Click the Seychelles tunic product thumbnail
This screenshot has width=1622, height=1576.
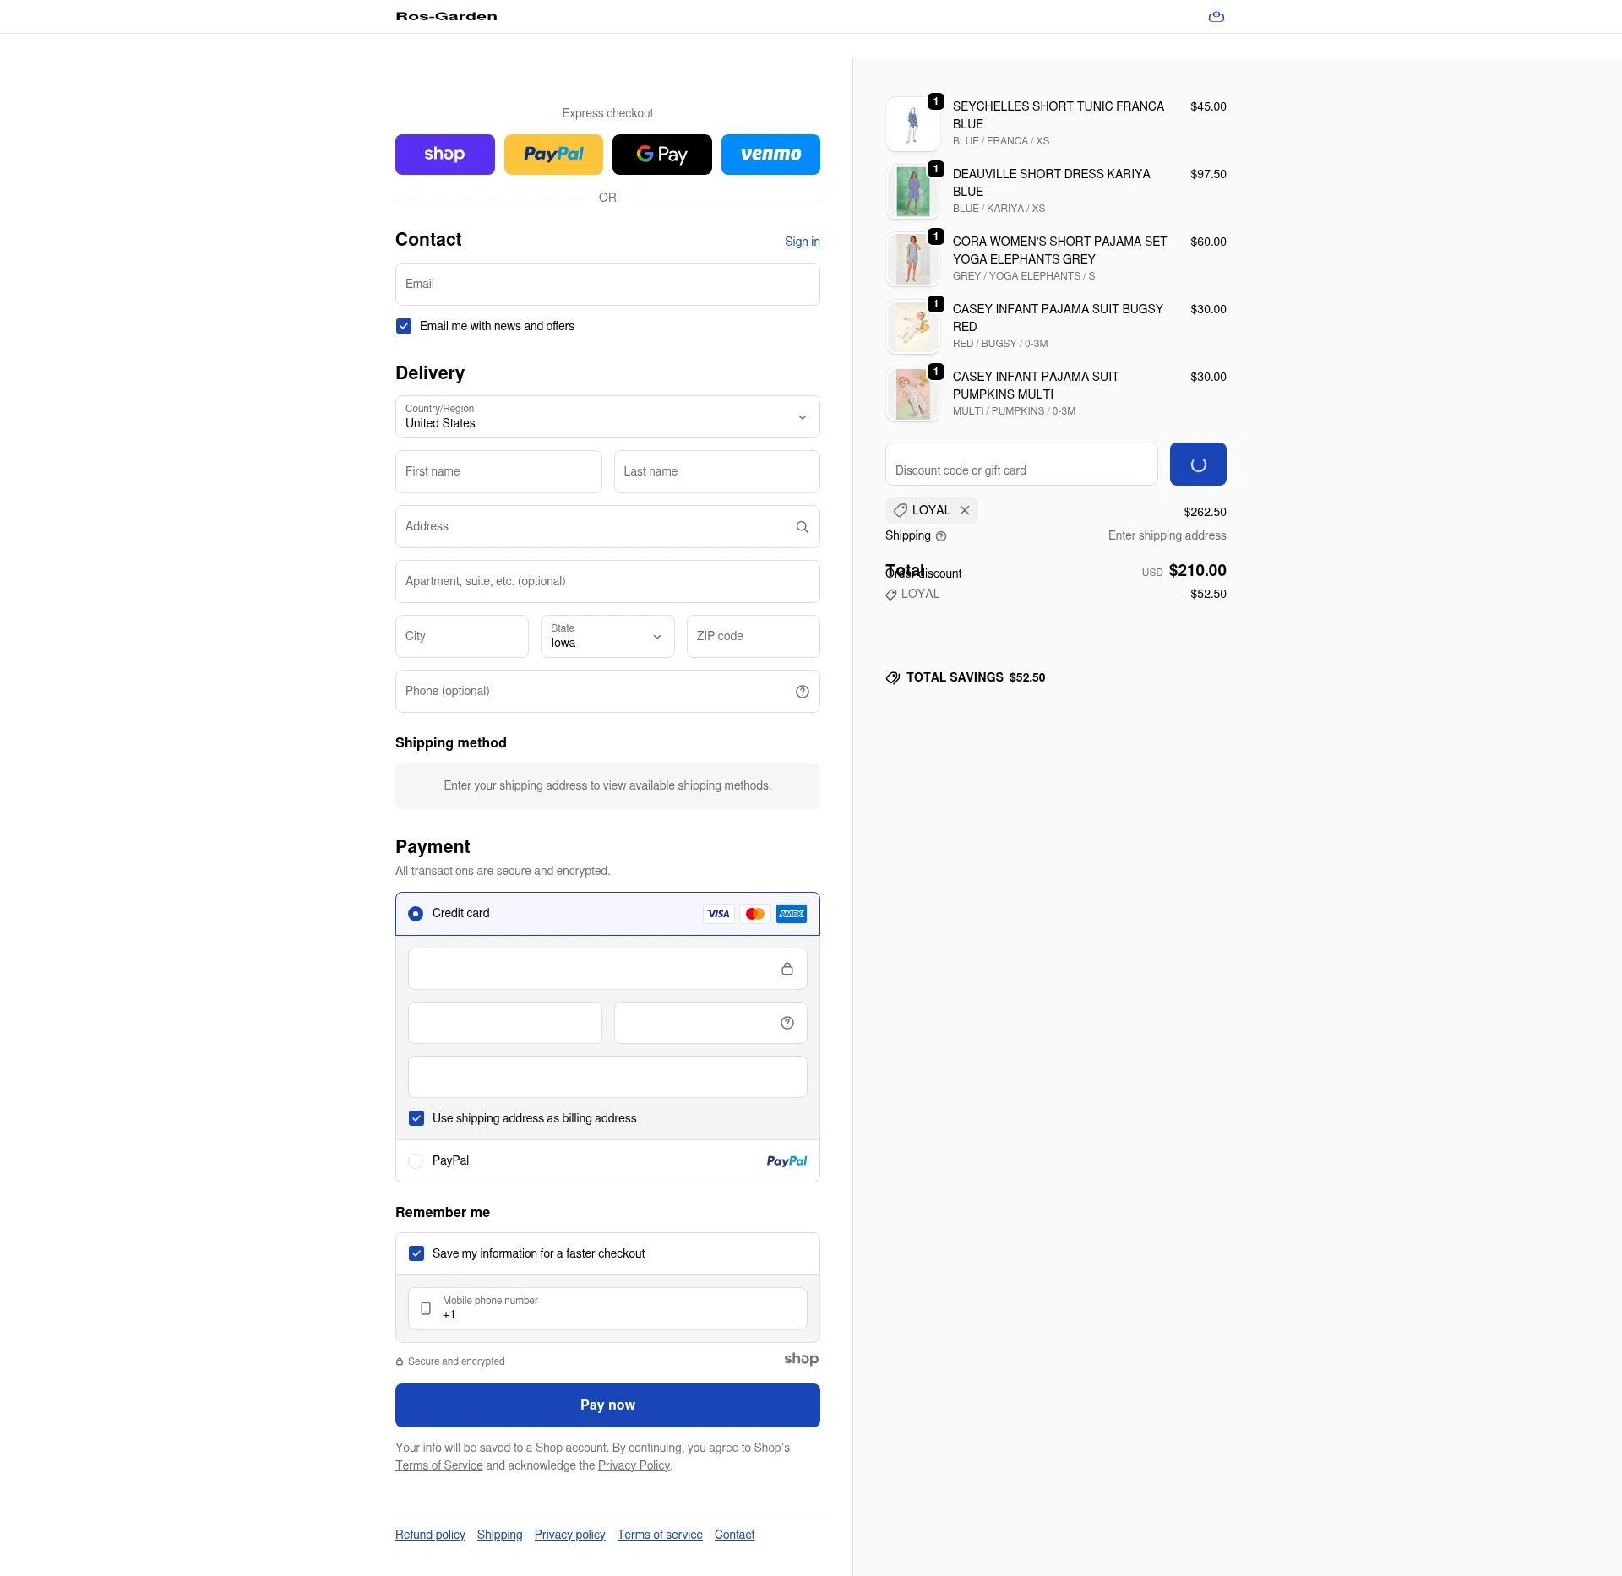tap(912, 124)
